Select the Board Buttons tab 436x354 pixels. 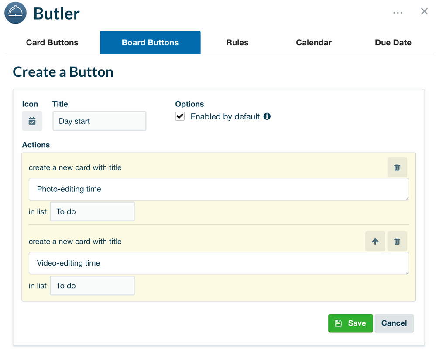[x=150, y=43]
